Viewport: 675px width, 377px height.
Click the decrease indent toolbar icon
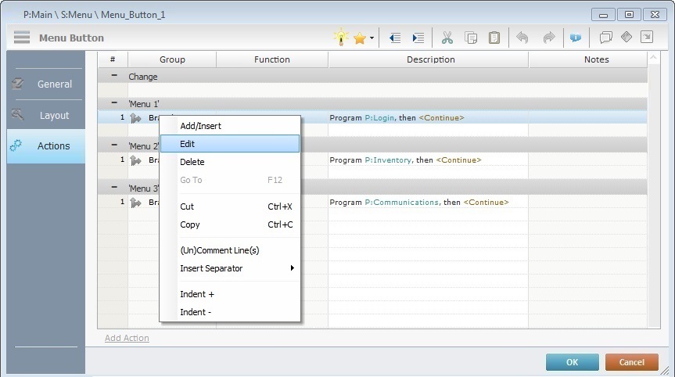[395, 38]
